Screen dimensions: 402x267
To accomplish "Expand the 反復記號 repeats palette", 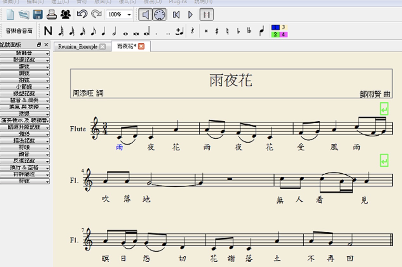I will 25,161.
